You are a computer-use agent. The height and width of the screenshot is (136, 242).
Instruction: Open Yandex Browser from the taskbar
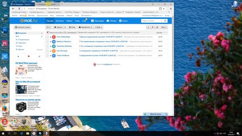tap(34, 133)
